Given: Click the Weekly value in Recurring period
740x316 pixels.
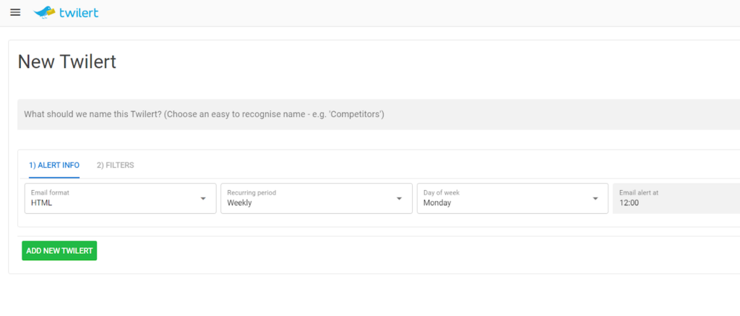Looking at the screenshot, I should pos(240,203).
